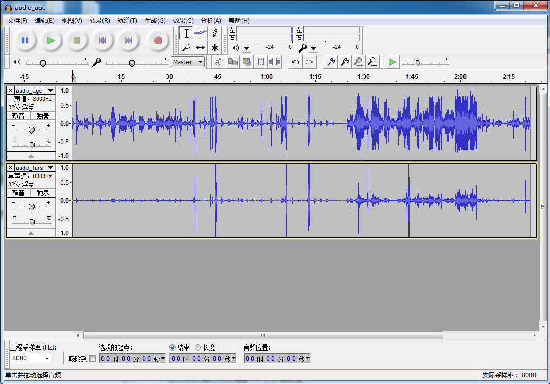Open the File (文件) menu

coord(17,21)
